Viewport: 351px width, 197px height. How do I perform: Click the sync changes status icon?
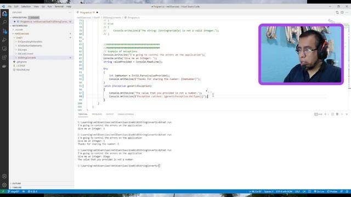[x=24, y=192]
